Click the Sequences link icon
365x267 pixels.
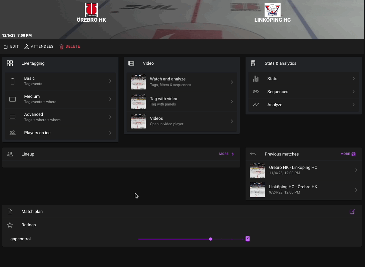(x=256, y=92)
